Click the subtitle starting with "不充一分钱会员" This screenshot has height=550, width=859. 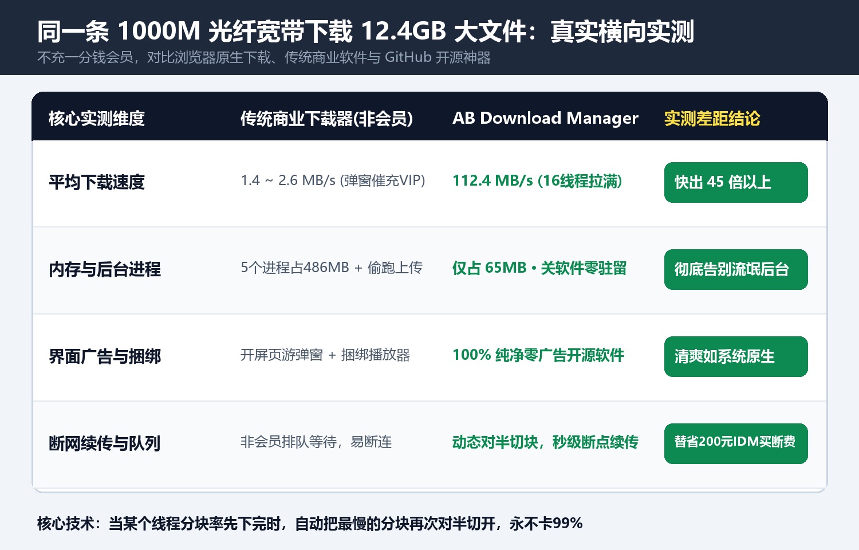click(264, 58)
